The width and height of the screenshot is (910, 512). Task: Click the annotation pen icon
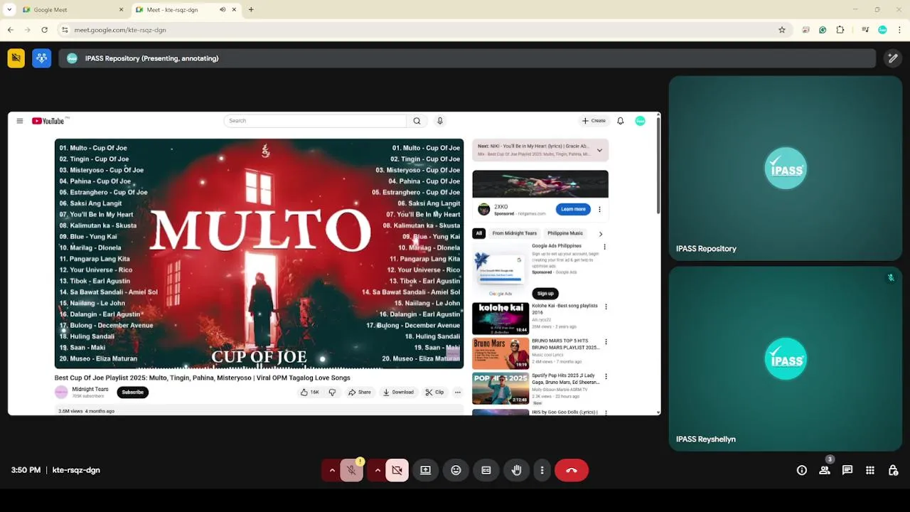click(x=892, y=58)
